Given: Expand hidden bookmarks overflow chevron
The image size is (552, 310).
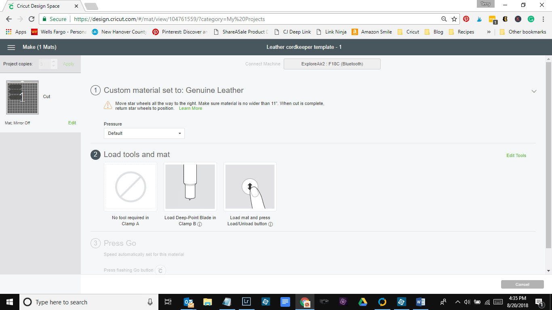Looking at the screenshot, I should (x=489, y=32).
